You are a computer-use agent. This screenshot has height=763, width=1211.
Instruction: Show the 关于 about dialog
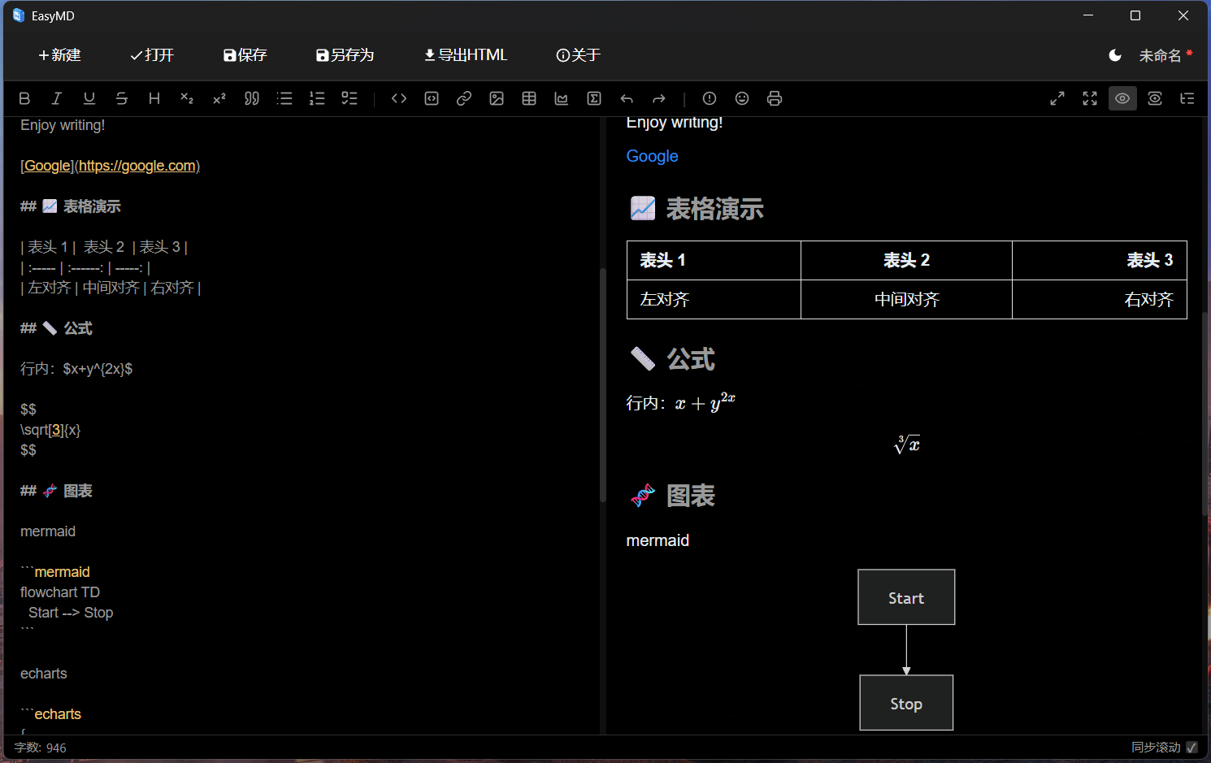[x=579, y=54]
